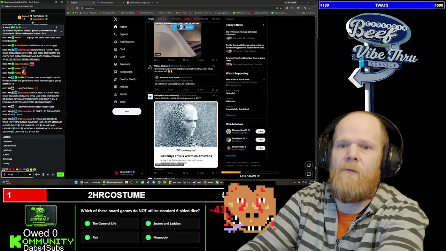Open the video post thumbnail

coord(178,40)
